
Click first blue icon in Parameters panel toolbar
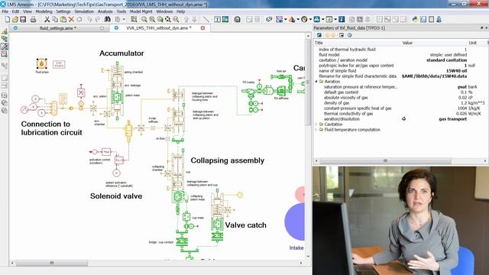click(x=319, y=35)
